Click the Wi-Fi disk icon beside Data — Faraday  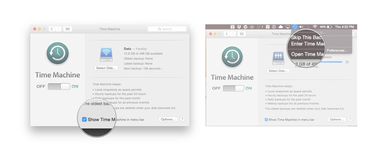point(106,54)
